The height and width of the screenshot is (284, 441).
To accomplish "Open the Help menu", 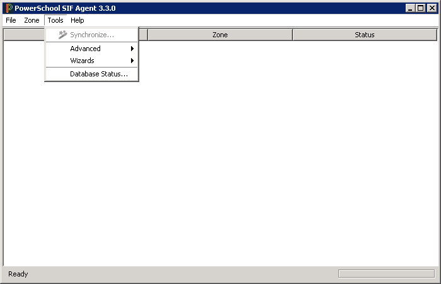I will pyautogui.click(x=77, y=20).
